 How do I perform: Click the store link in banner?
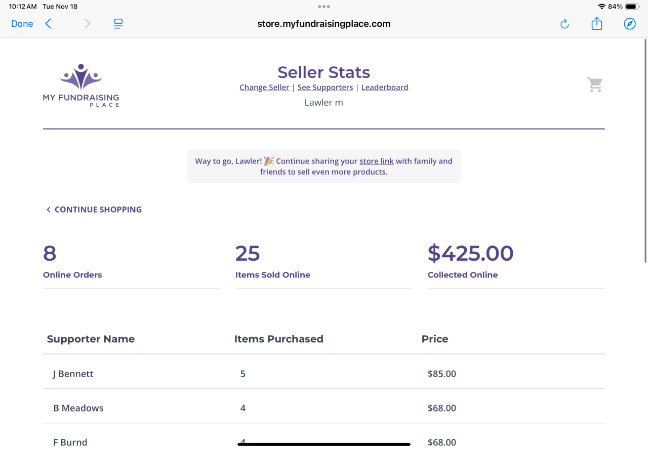tap(376, 161)
